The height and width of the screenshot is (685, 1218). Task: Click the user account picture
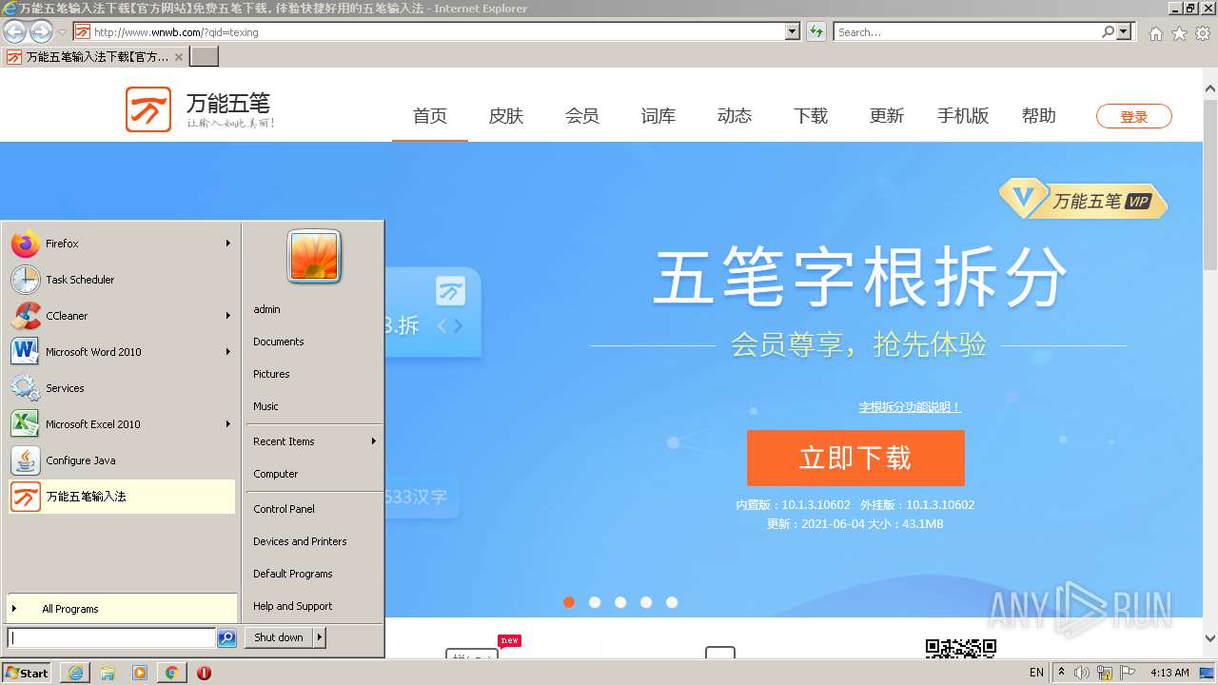point(314,257)
